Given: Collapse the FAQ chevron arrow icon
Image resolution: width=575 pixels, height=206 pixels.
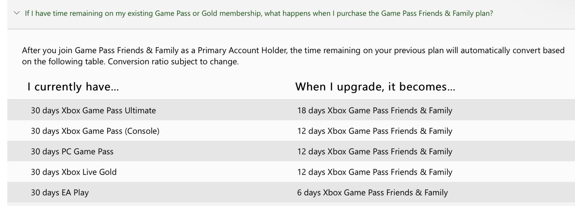Looking at the screenshot, I should 17,13.
